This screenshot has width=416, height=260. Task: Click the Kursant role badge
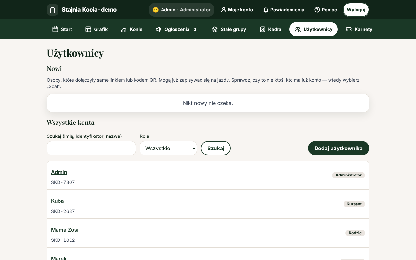tap(354, 204)
